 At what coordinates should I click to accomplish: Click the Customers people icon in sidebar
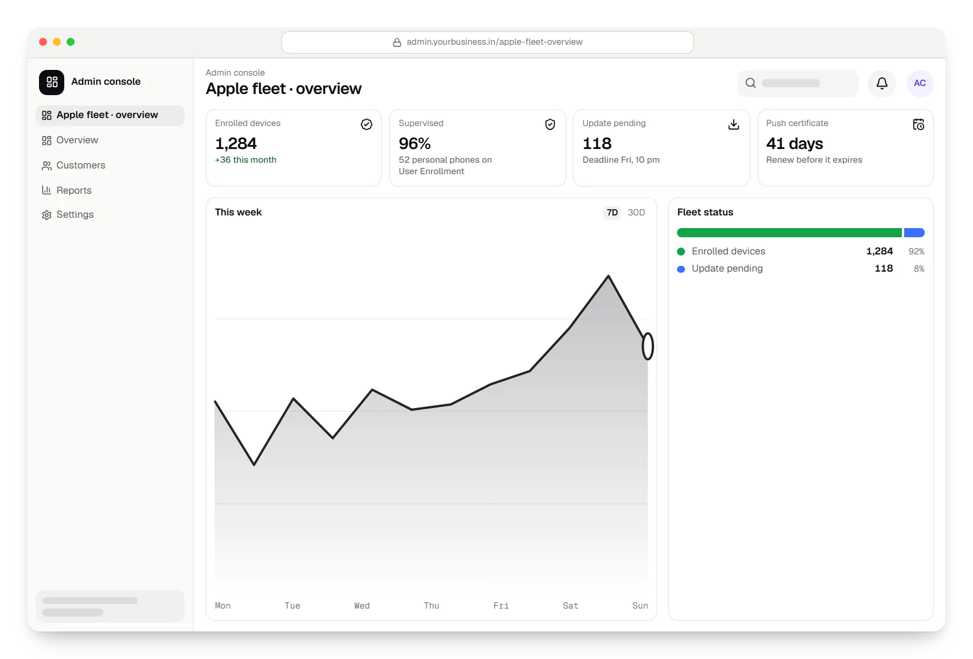(46, 166)
